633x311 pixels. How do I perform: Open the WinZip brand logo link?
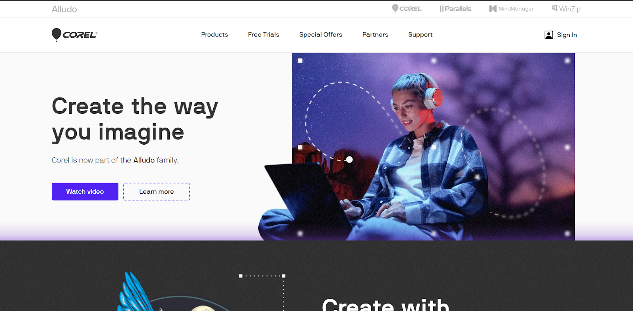(x=566, y=9)
